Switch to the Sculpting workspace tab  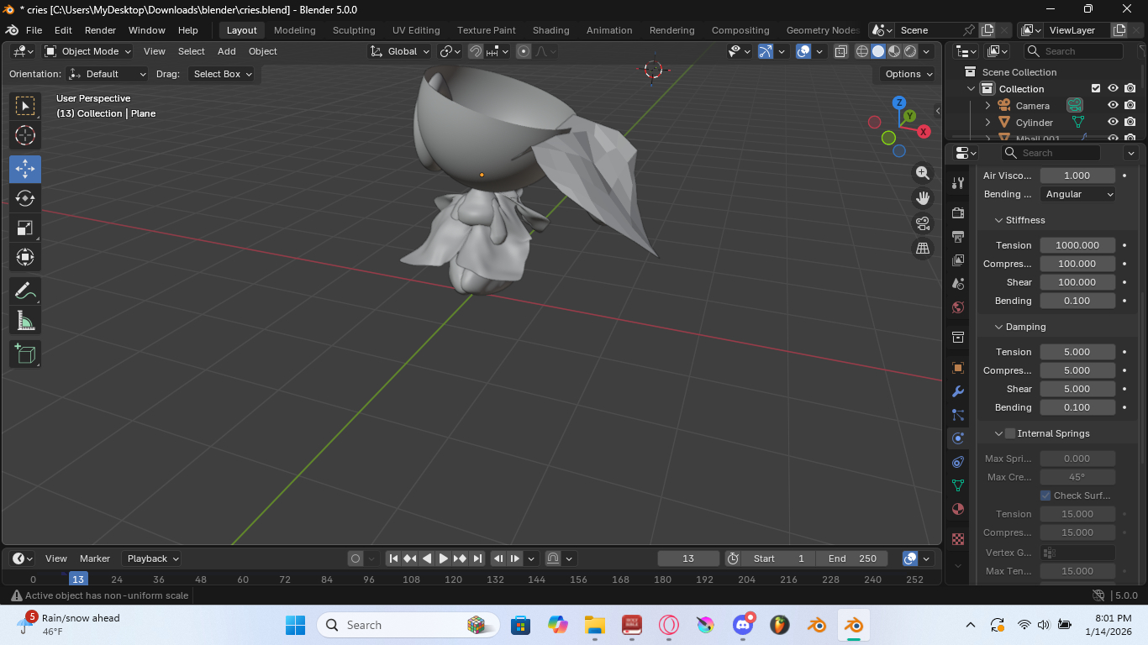(354, 30)
